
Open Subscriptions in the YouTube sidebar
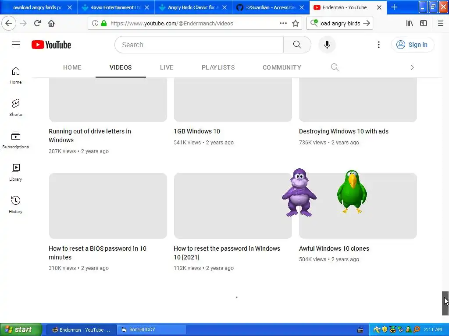point(15,140)
